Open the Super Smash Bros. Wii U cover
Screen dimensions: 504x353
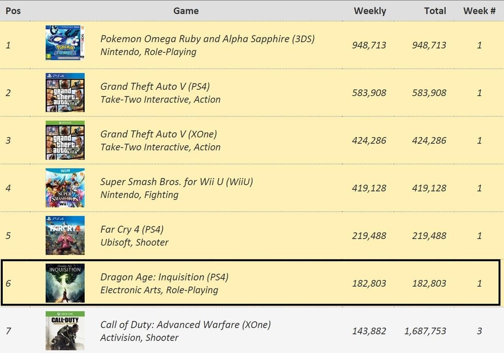tap(65, 188)
